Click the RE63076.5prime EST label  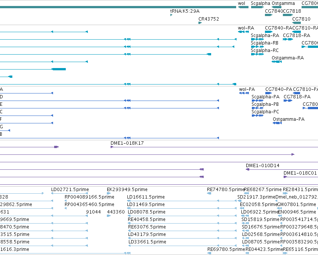(147, 227)
